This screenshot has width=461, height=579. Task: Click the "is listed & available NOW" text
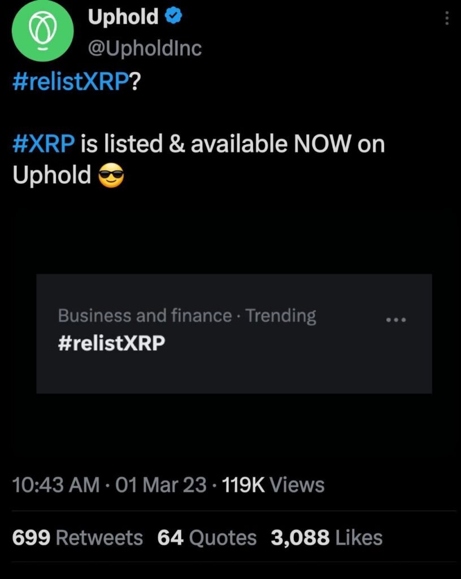click(x=215, y=144)
